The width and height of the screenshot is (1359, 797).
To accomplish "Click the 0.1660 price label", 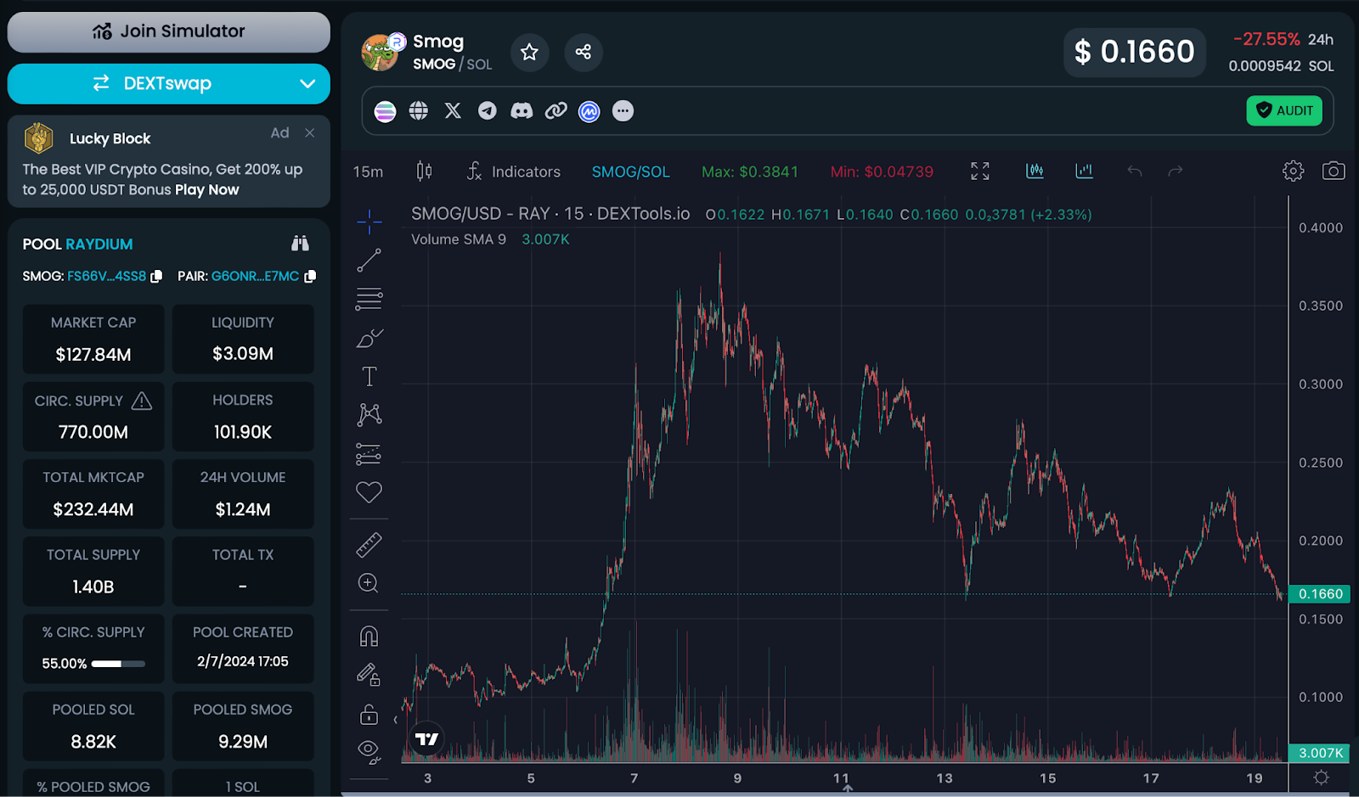I will [1321, 594].
